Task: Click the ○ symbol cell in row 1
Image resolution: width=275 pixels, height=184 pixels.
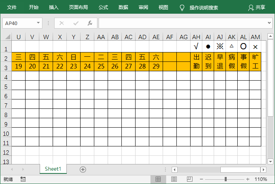Action: 244,47
